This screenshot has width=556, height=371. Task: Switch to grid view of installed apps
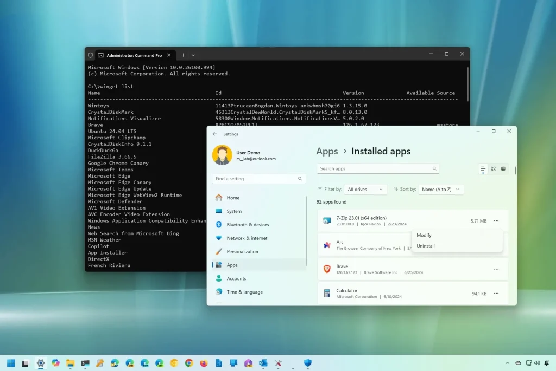point(493,169)
